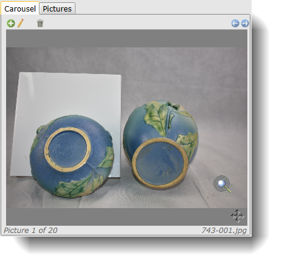Click the signature on the bowl's base

[x=67, y=149]
